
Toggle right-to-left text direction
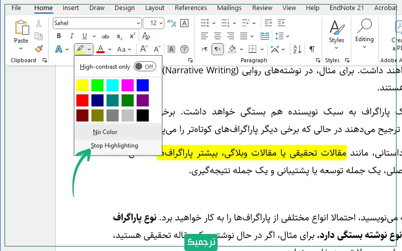[218, 49]
